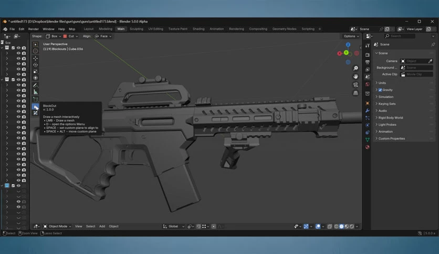Click the viewport zoom magnifier icon
439x254 pixels.
click(x=356, y=68)
